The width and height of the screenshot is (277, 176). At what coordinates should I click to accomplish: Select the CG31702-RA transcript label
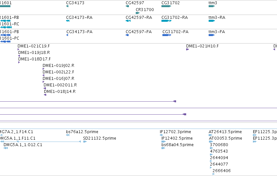[x=174, y=18]
